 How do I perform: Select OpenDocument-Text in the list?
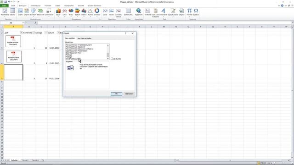pyautogui.click(x=73, y=53)
